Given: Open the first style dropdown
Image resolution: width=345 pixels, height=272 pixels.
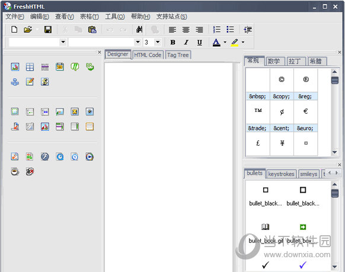Looking at the screenshot, I should (x=63, y=42).
